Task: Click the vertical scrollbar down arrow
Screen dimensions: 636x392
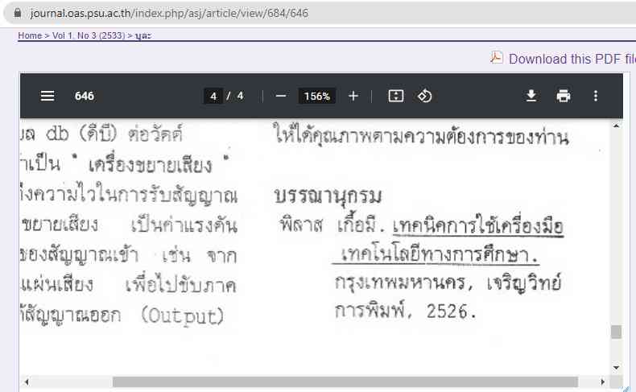Action: (x=616, y=367)
